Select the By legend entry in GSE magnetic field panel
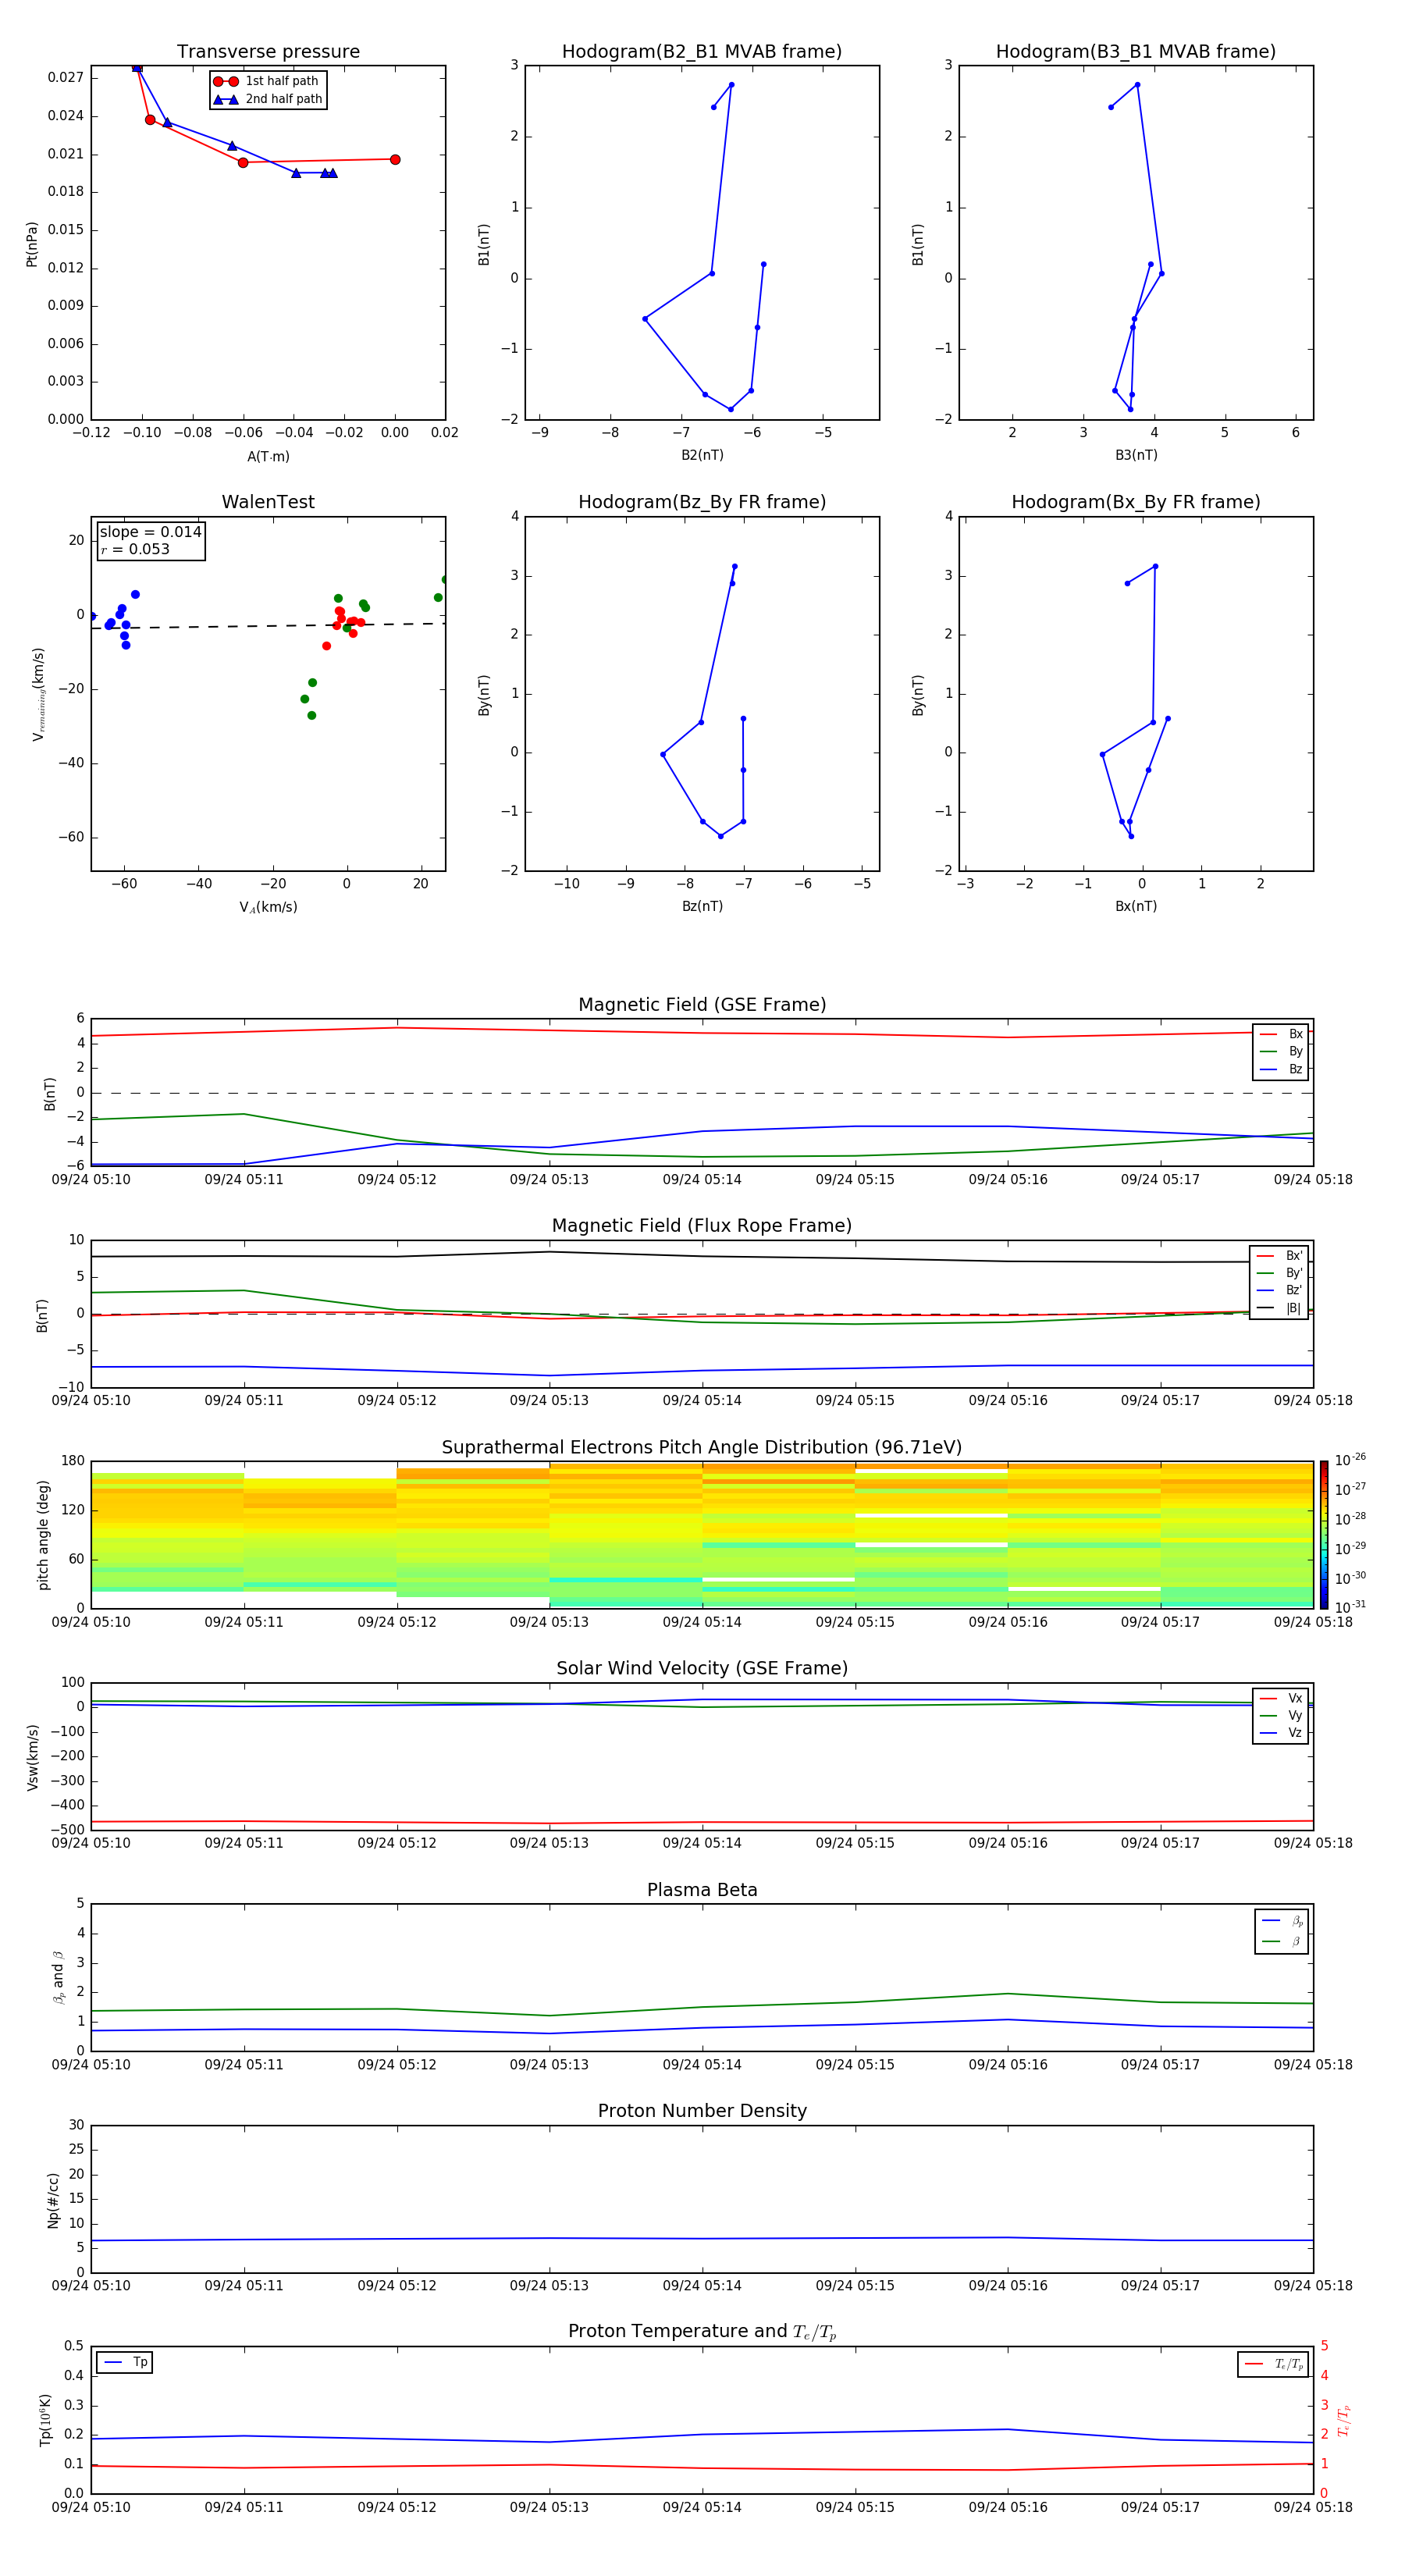1405x2576 pixels. coord(1281,1051)
